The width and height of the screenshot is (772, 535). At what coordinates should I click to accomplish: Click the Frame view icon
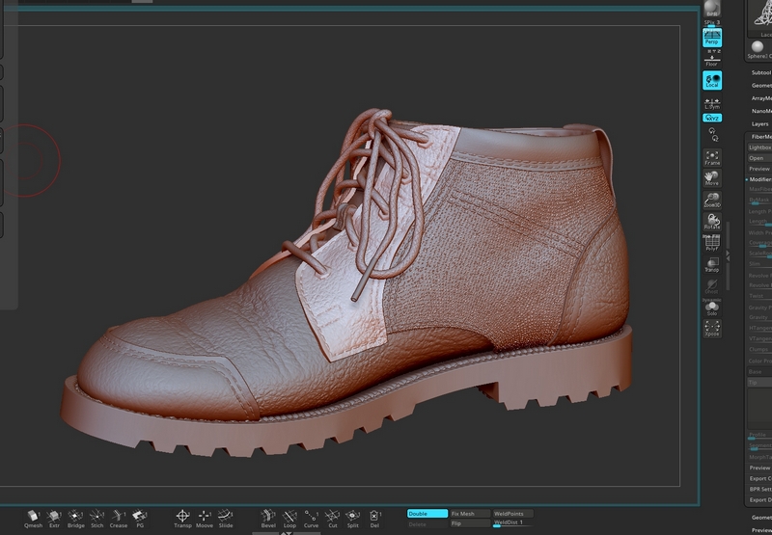tap(712, 157)
